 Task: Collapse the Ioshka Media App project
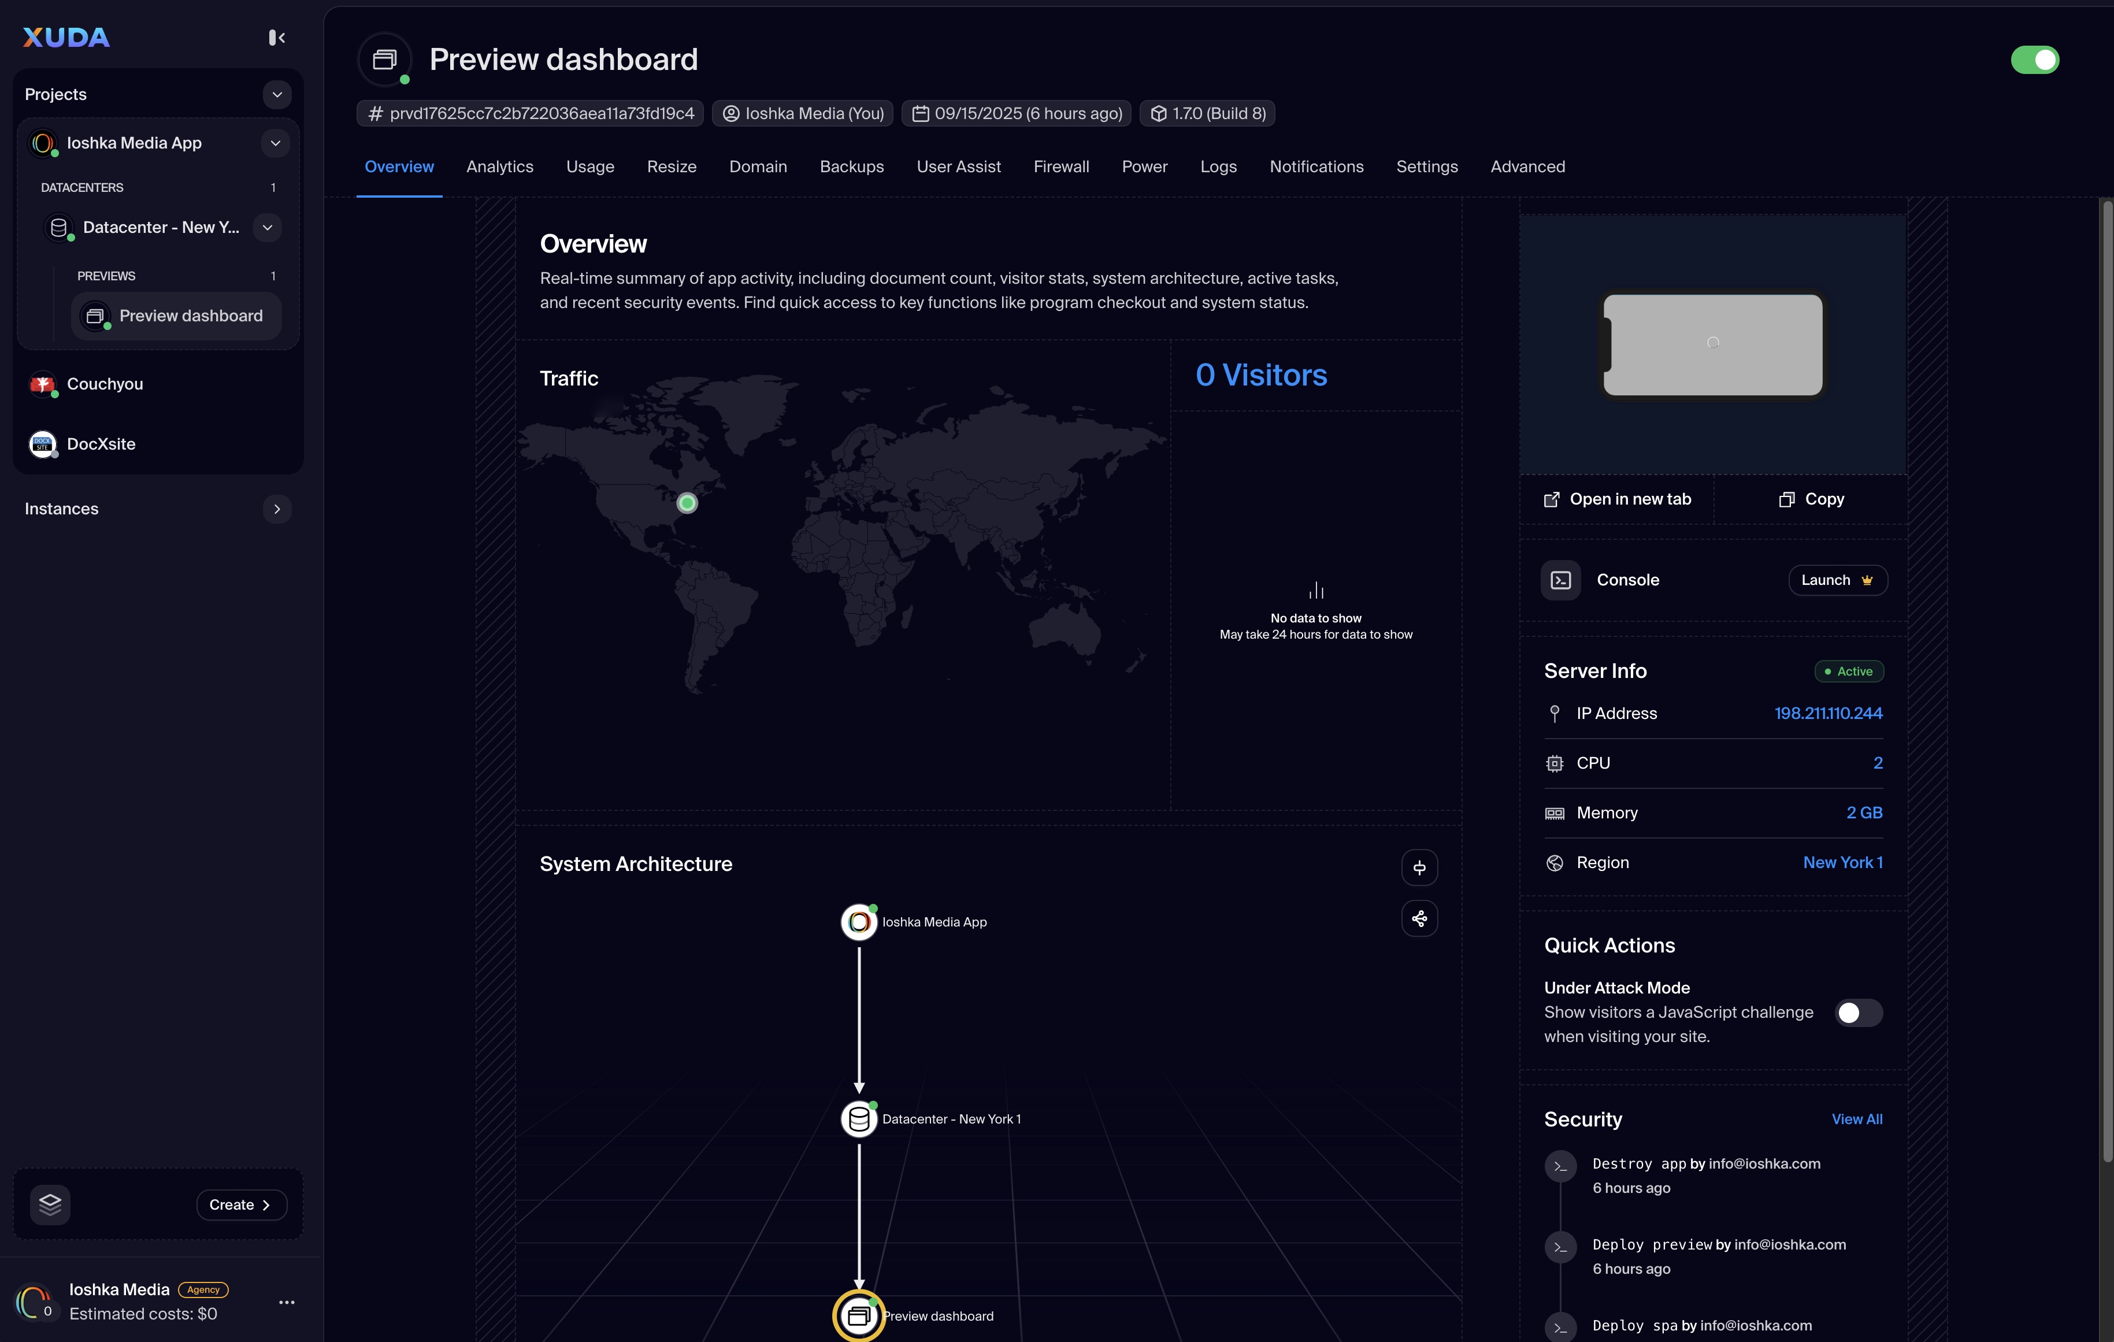coord(275,142)
